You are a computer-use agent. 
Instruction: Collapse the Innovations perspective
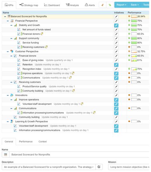[8, 95]
